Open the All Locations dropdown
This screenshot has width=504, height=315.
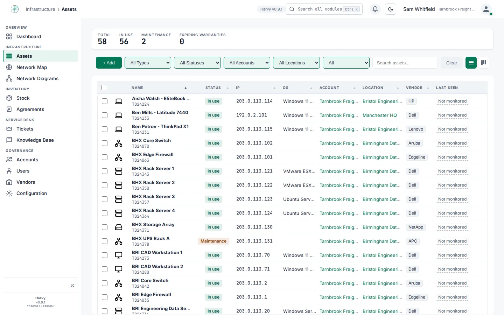click(296, 63)
